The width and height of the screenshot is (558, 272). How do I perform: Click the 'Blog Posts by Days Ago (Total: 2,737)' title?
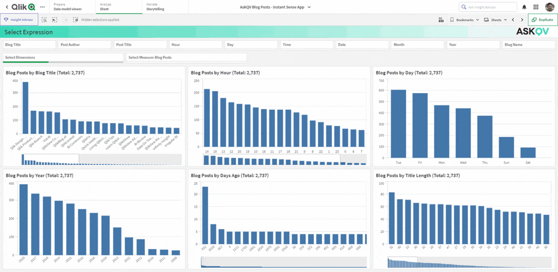(230, 175)
